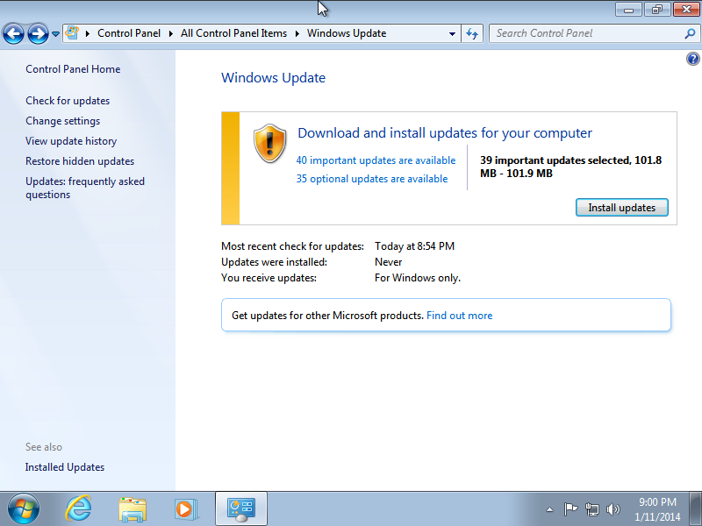Click Find out more link
Viewport: 702px width, 526px height.
click(x=459, y=316)
